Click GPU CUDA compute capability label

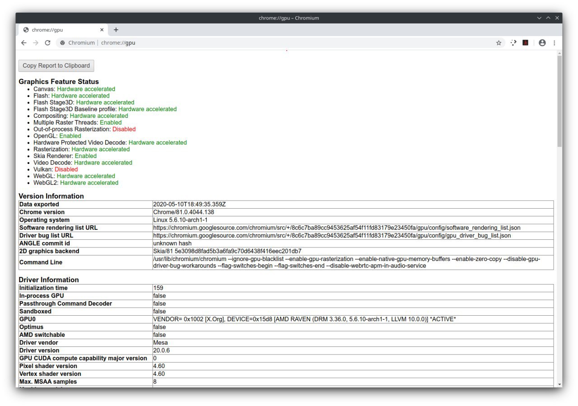pos(83,359)
